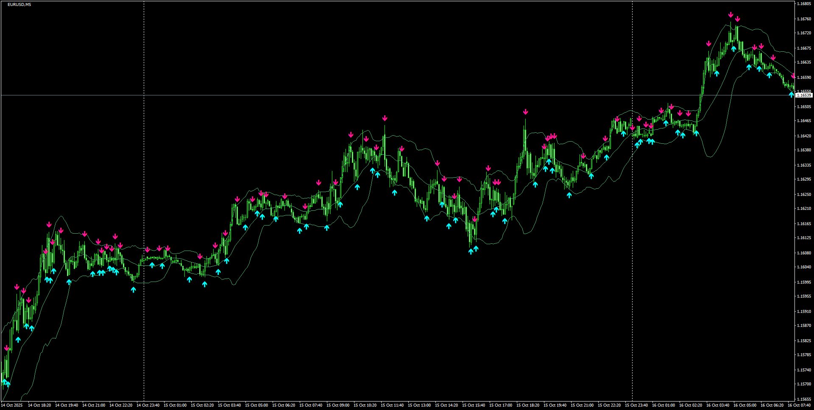Select the sell arrow above the 15 Oct 11:40 peak

385,119
